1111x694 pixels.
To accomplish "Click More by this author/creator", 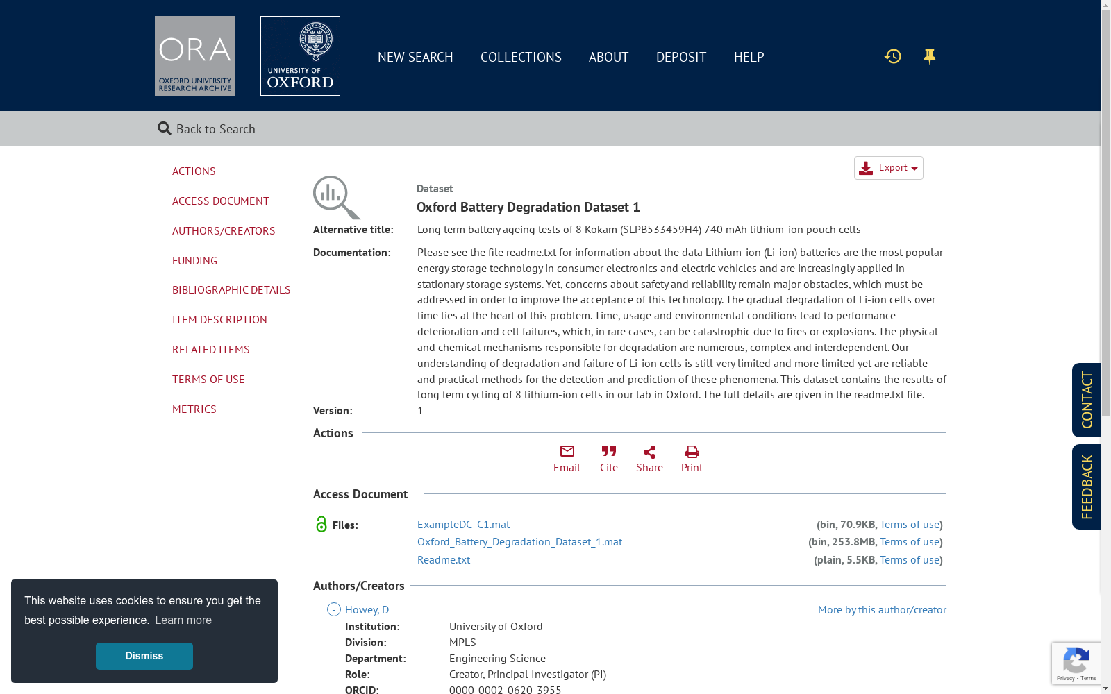I will point(882,609).
